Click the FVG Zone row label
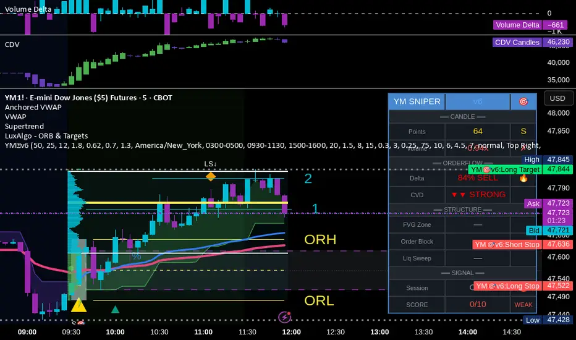 coord(417,225)
